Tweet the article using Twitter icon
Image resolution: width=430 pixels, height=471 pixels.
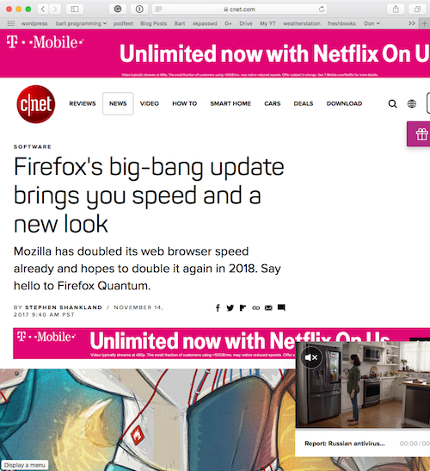pos(230,307)
